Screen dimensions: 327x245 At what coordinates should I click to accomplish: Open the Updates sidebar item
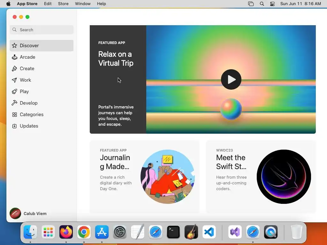[x=42, y=126]
